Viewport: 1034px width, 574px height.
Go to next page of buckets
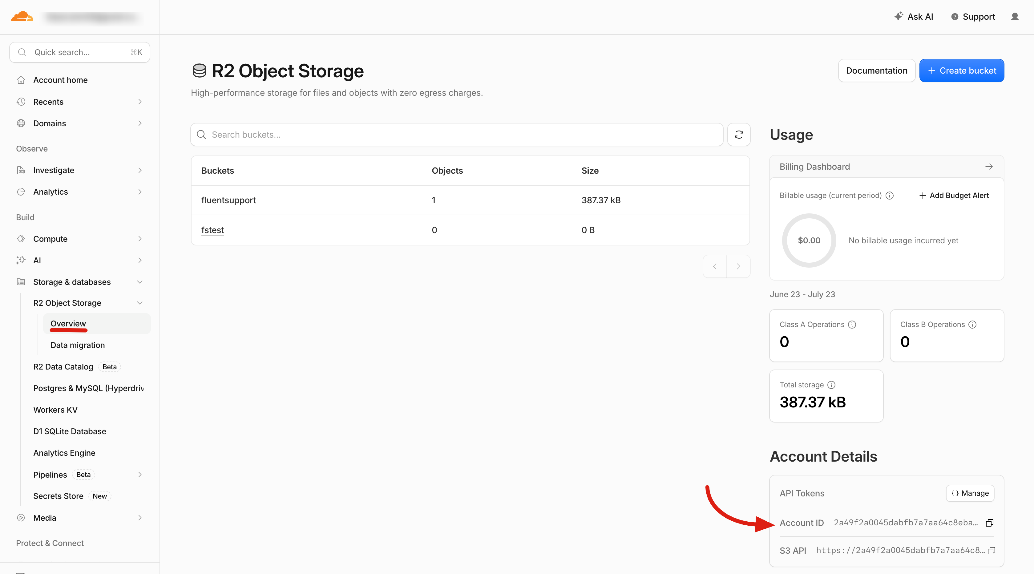[x=738, y=266]
